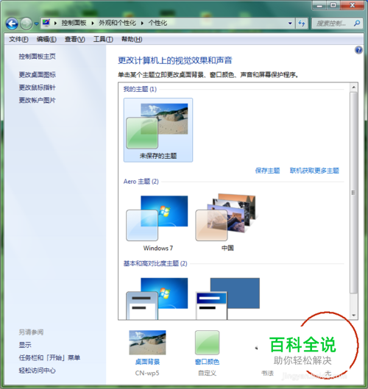Viewport: 368px width, 389px height.
Task: Open the recent pages dropdown arrow
Action: 36,24
